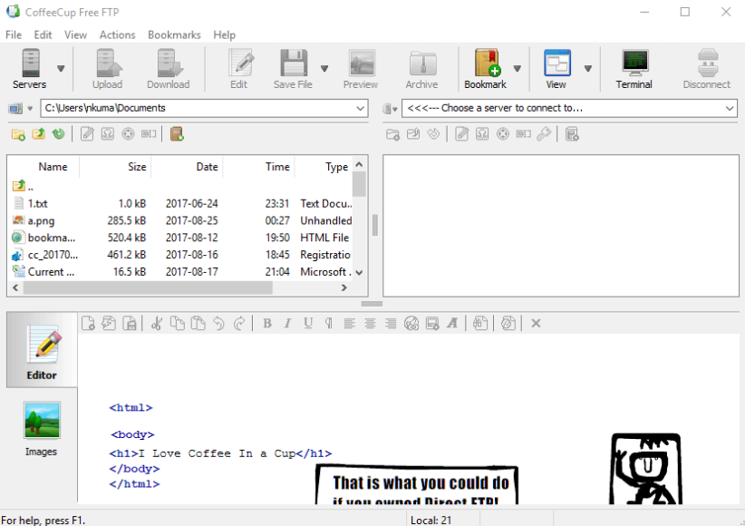Open the Terminal window icon
The height and width of the screenshot is (526, 745).
[x=634, y=69]
